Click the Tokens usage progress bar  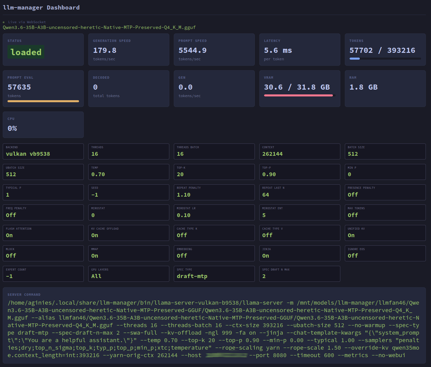(x=385, y=59)
